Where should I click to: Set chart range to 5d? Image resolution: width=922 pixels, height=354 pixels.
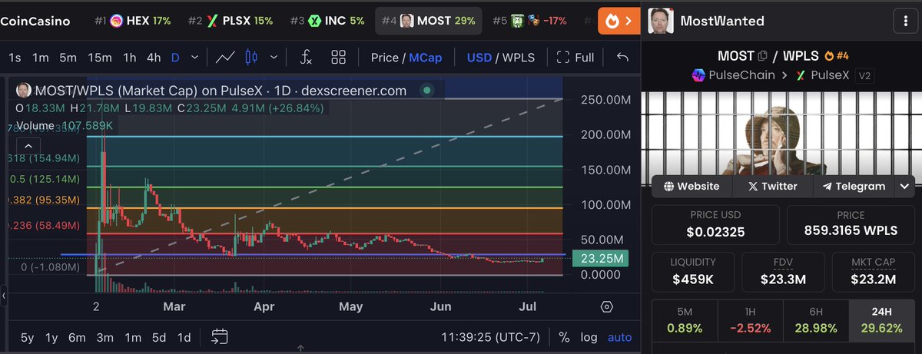[158, 336]
